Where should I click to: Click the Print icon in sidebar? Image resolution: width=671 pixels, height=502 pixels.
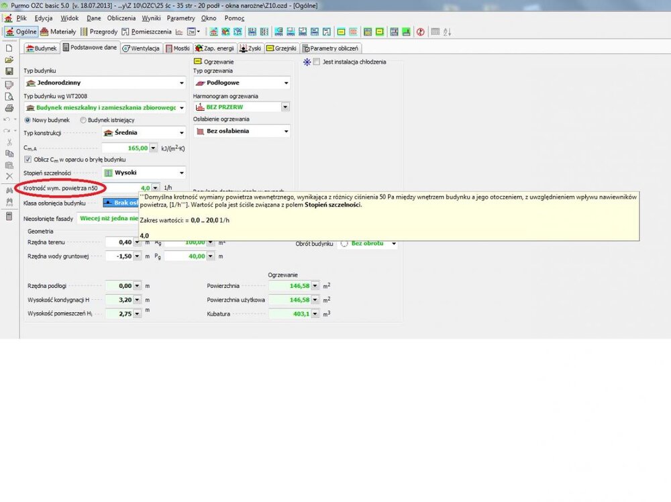[x=9, y=108]
